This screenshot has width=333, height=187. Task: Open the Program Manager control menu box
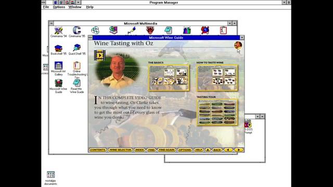tap(44, 2)
